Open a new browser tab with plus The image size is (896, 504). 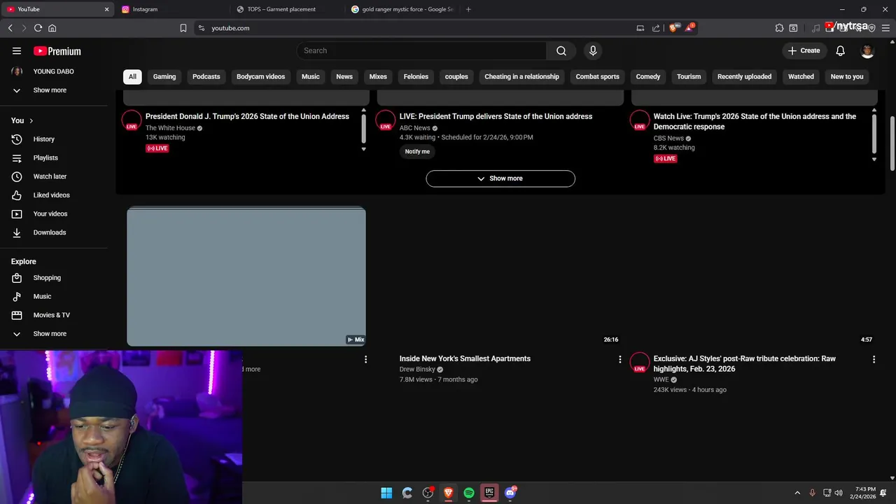click(x=468, y=9)
